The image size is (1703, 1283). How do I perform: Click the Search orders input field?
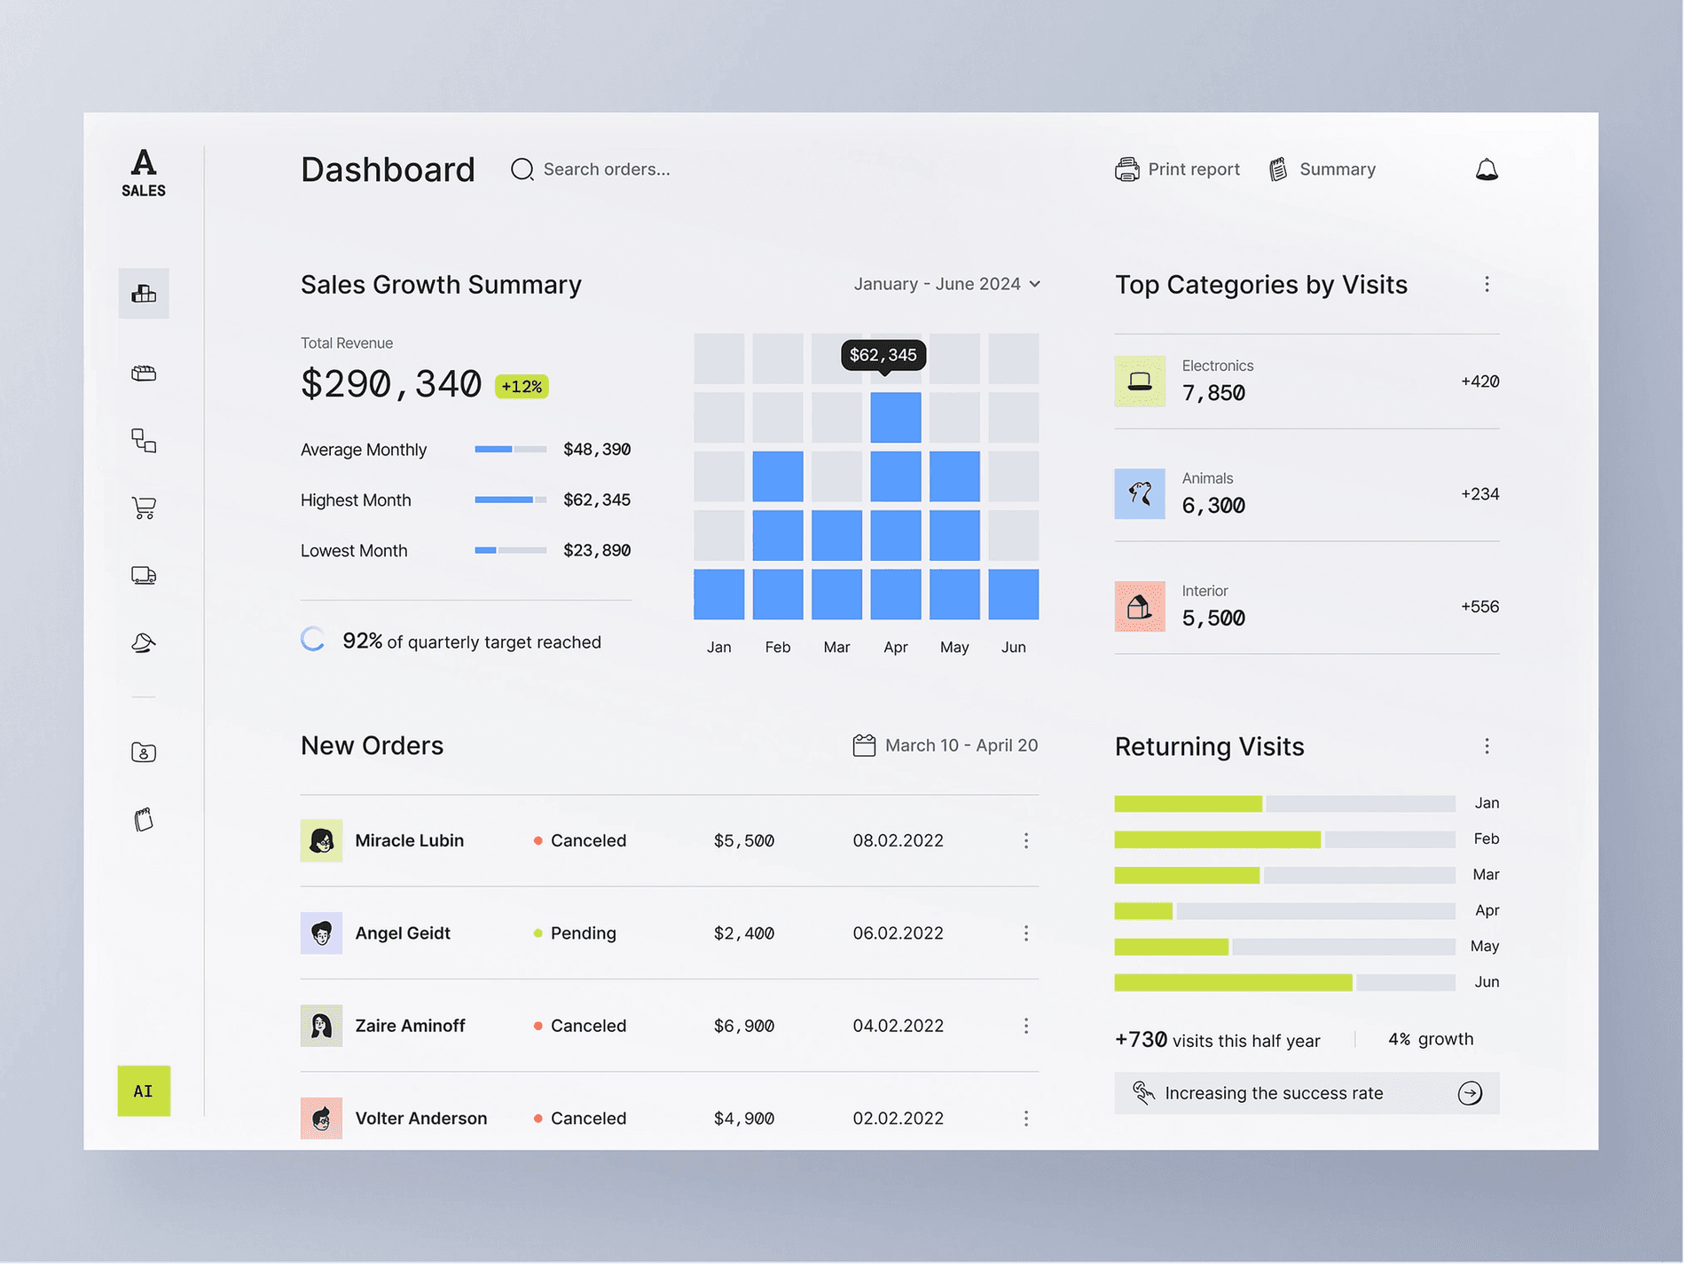click(608, 169)
